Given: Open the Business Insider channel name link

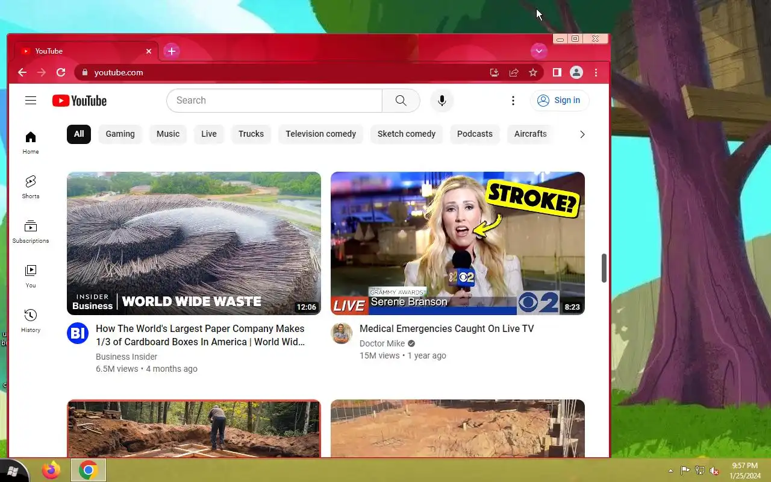Looking at the screenshot, I should (x=126, y=357).
